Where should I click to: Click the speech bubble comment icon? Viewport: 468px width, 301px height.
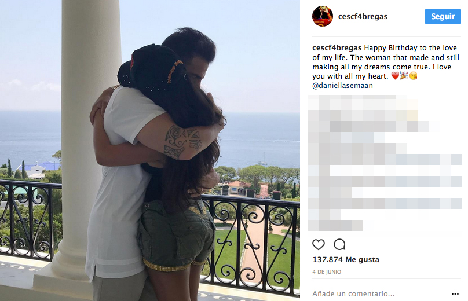click(x=339, y=245)
